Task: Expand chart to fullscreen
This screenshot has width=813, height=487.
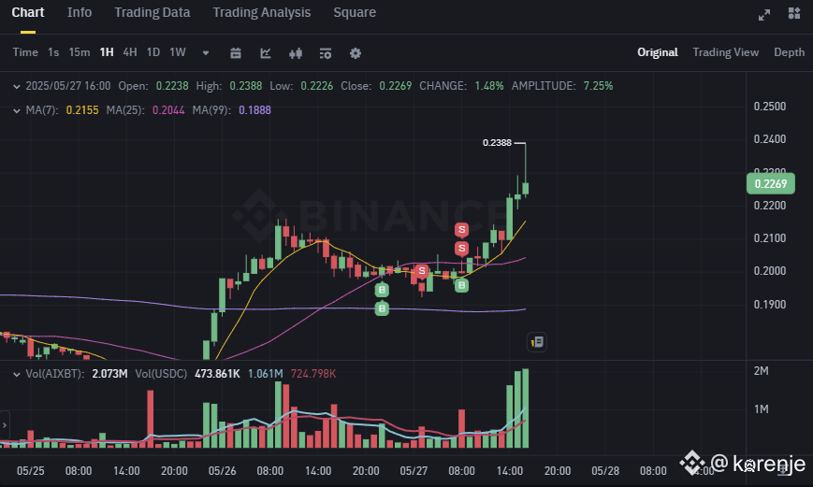Action: click(764, 15)
